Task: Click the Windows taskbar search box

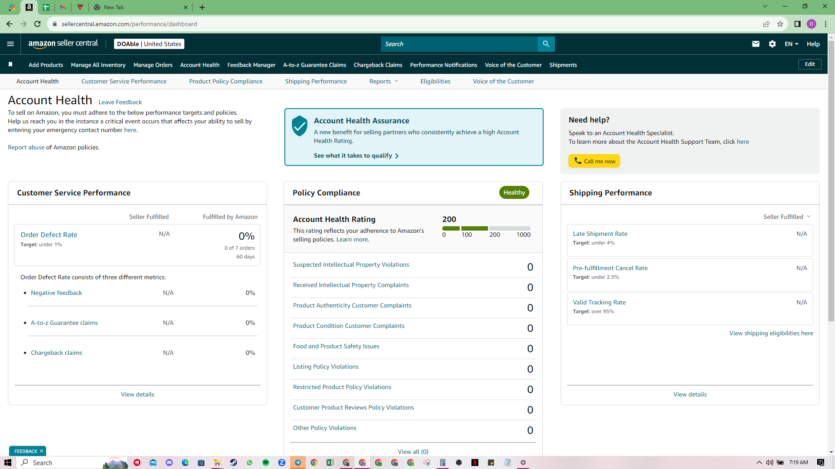Action: 72,462
